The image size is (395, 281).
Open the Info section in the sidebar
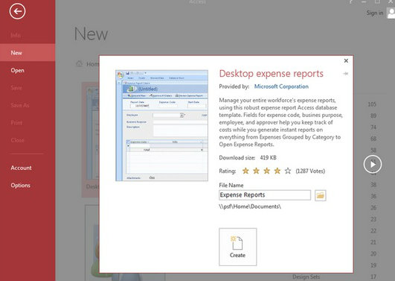[x=16, y=35]
